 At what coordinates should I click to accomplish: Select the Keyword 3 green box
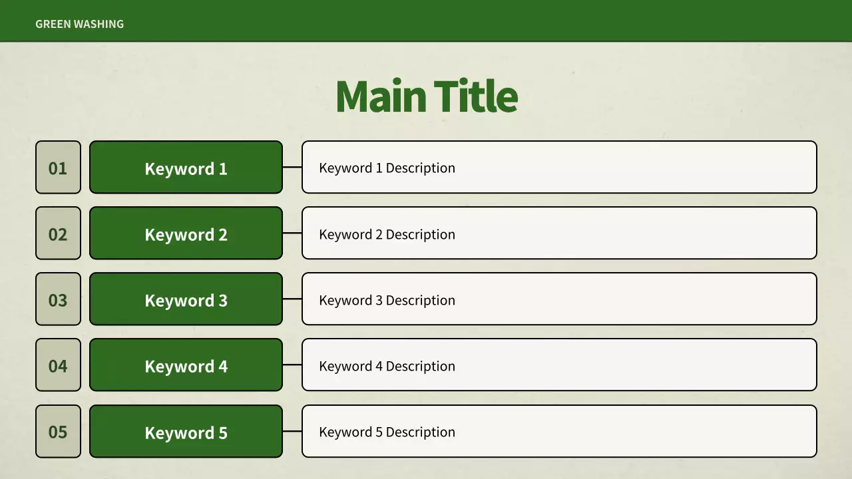click(186, 299)
